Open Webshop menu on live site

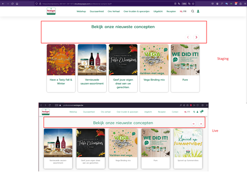point(73,112)
